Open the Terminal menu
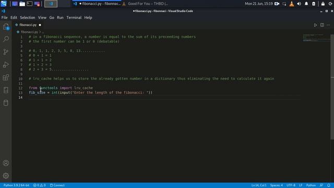Image resolution: width=334 pixels, height=188 pixels. point(74,17)
